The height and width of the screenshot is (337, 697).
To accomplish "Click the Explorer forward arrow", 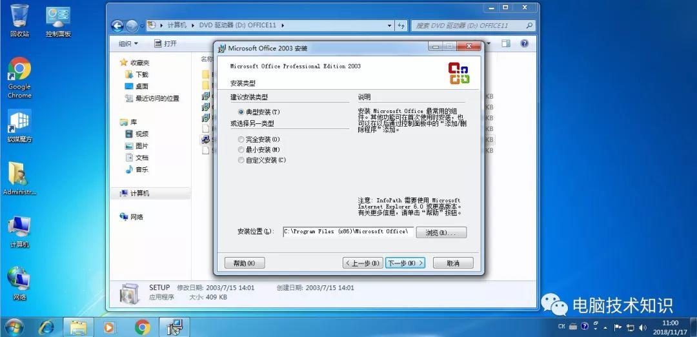I will point(132,26).
